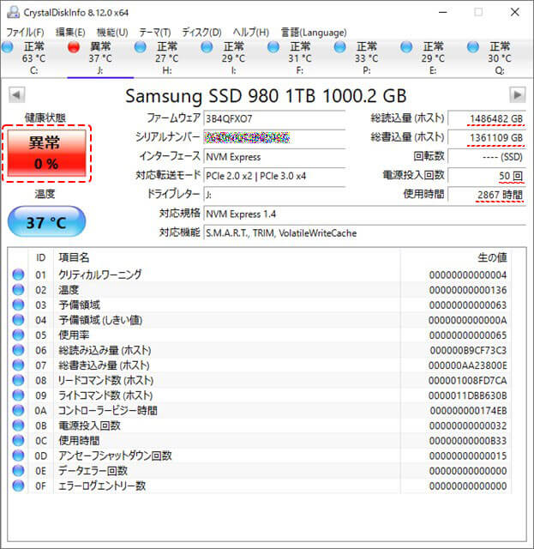Viewport: 534px width, 549px height.
Task: Open the 言語(Language) menu
Action: point(314,33)
